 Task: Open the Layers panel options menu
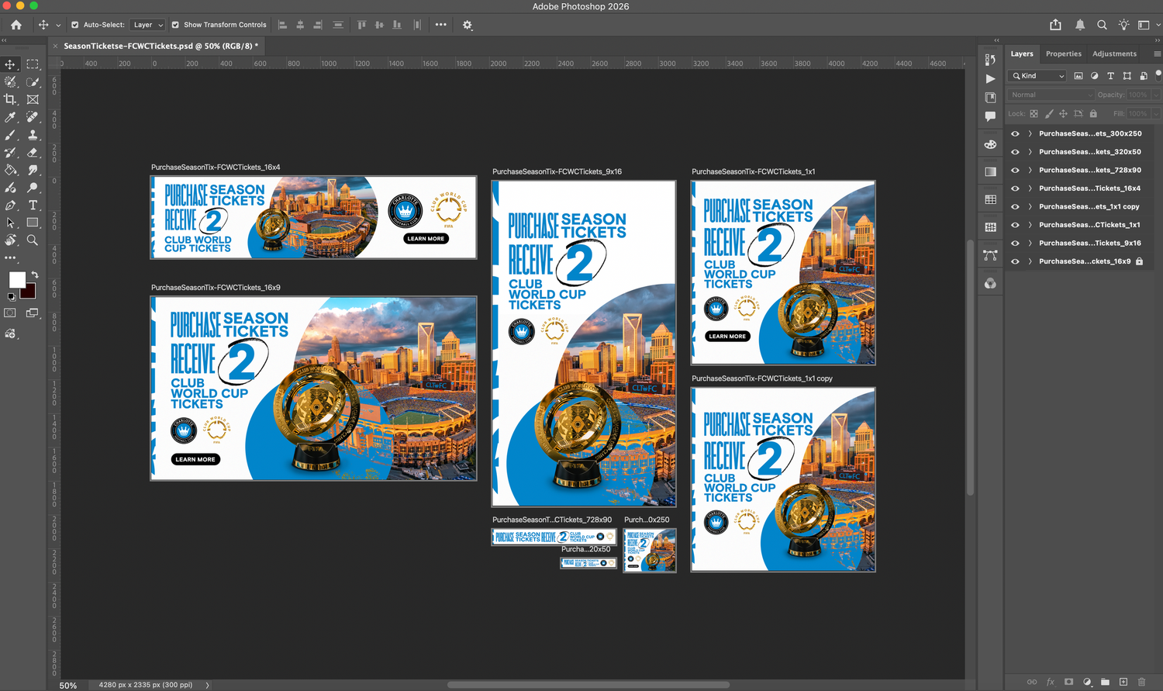(1157, 54)
